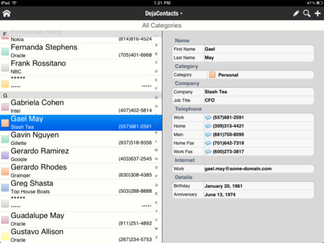Tap message bubble for Home (309)315-4421

coord(208,126)
